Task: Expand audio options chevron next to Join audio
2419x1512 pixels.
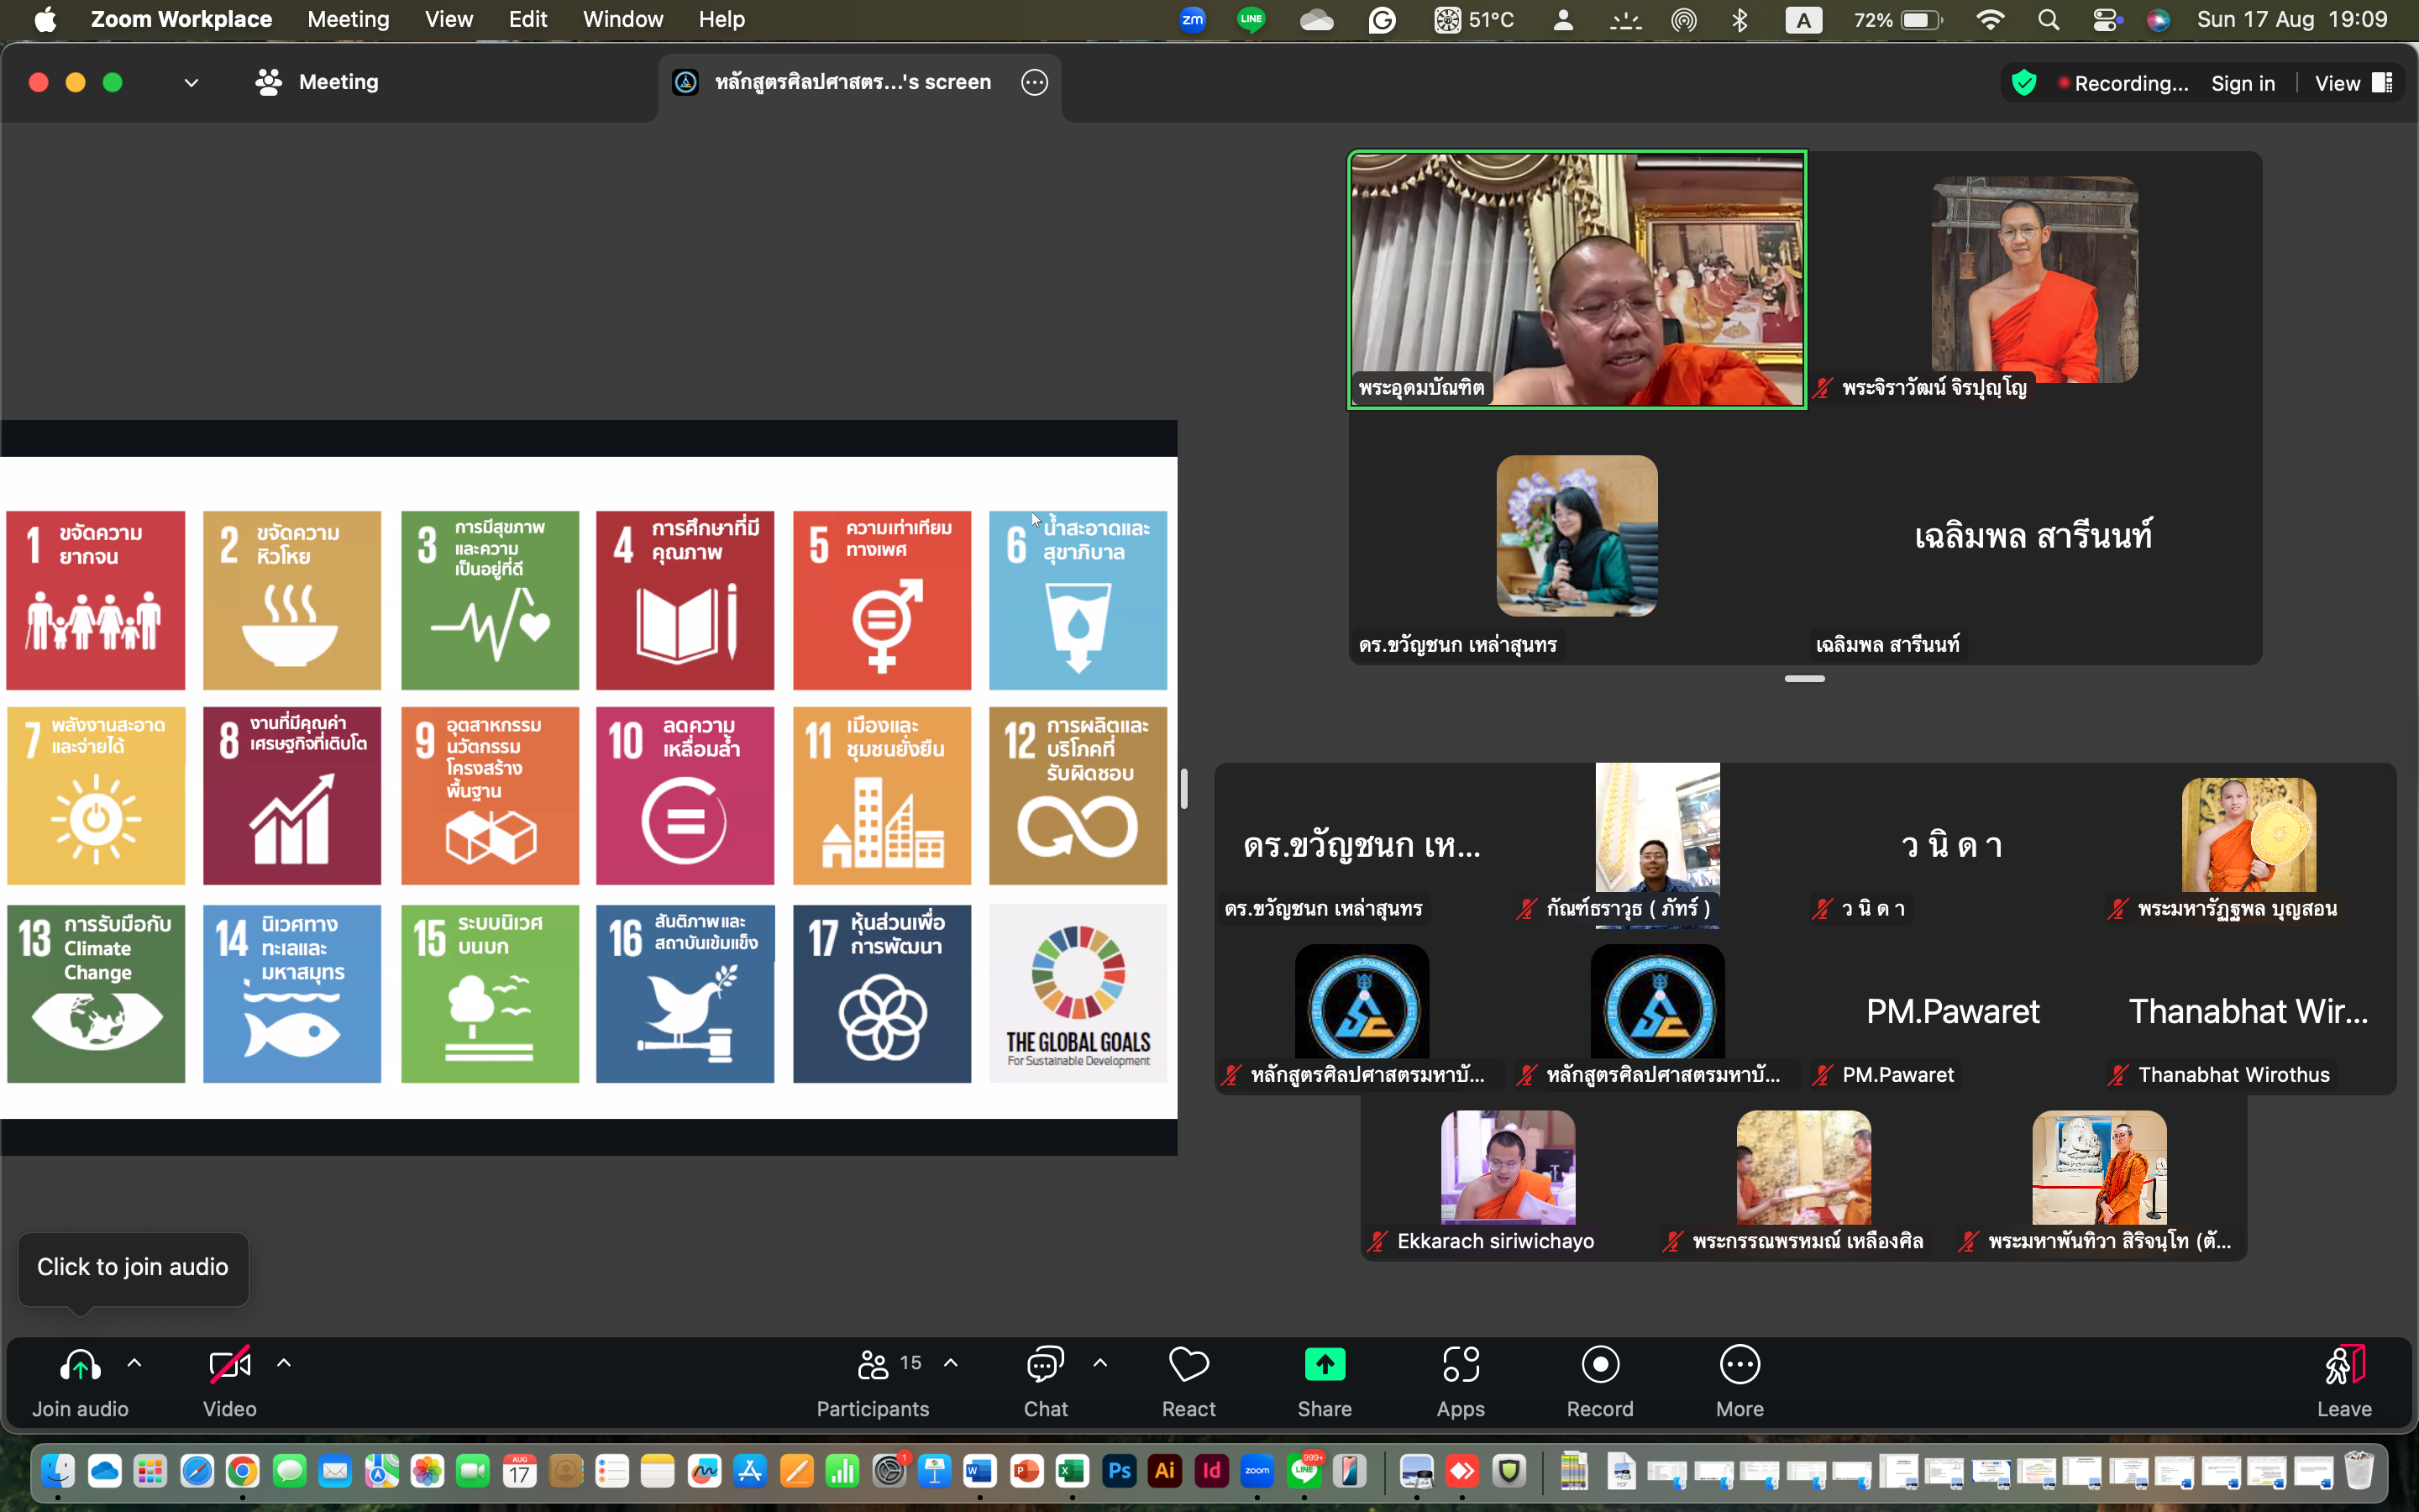Action: pyautogui.click(x=135, y=1363)
